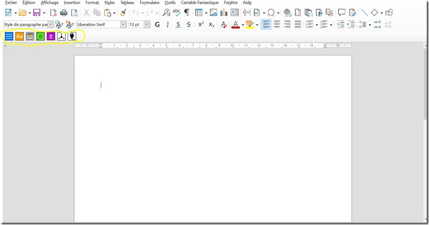This screenshot has height=225, width=429.
Task: Align text left
Action: tap(266, 25)
